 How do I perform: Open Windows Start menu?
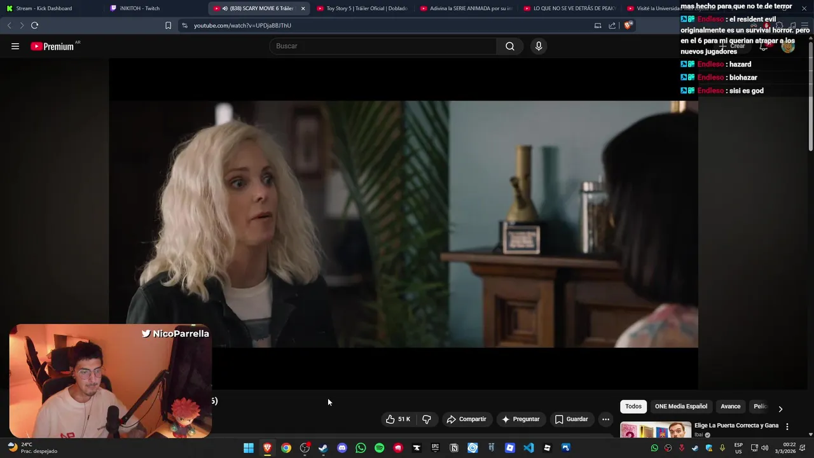(x=249, y=448)
